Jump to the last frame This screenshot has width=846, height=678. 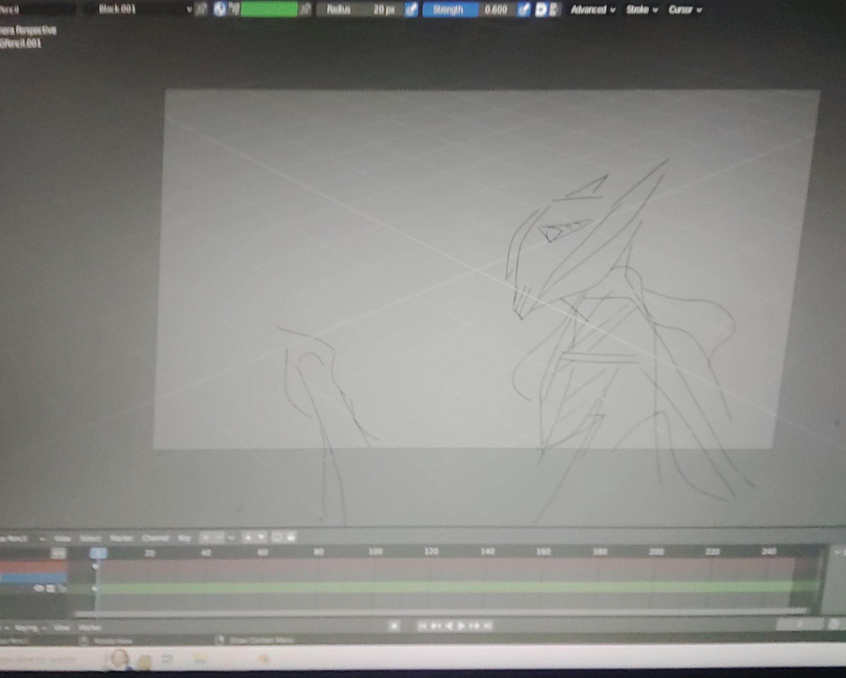click(487, 626)
